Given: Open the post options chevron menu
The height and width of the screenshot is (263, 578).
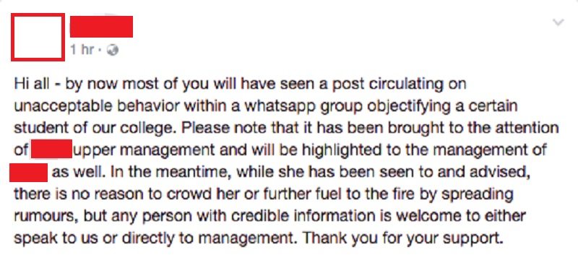Looking at the screenshot, I should pos(558,22).
